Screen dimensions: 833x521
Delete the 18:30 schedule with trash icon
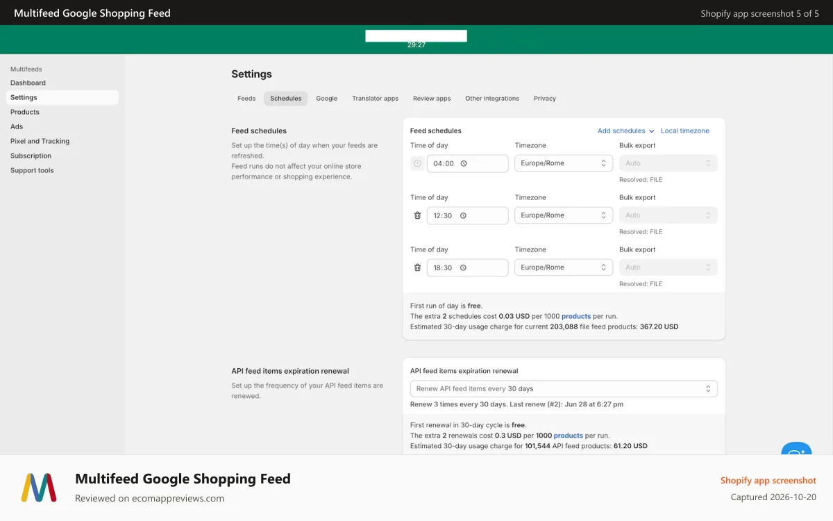(x=417, y=267)
